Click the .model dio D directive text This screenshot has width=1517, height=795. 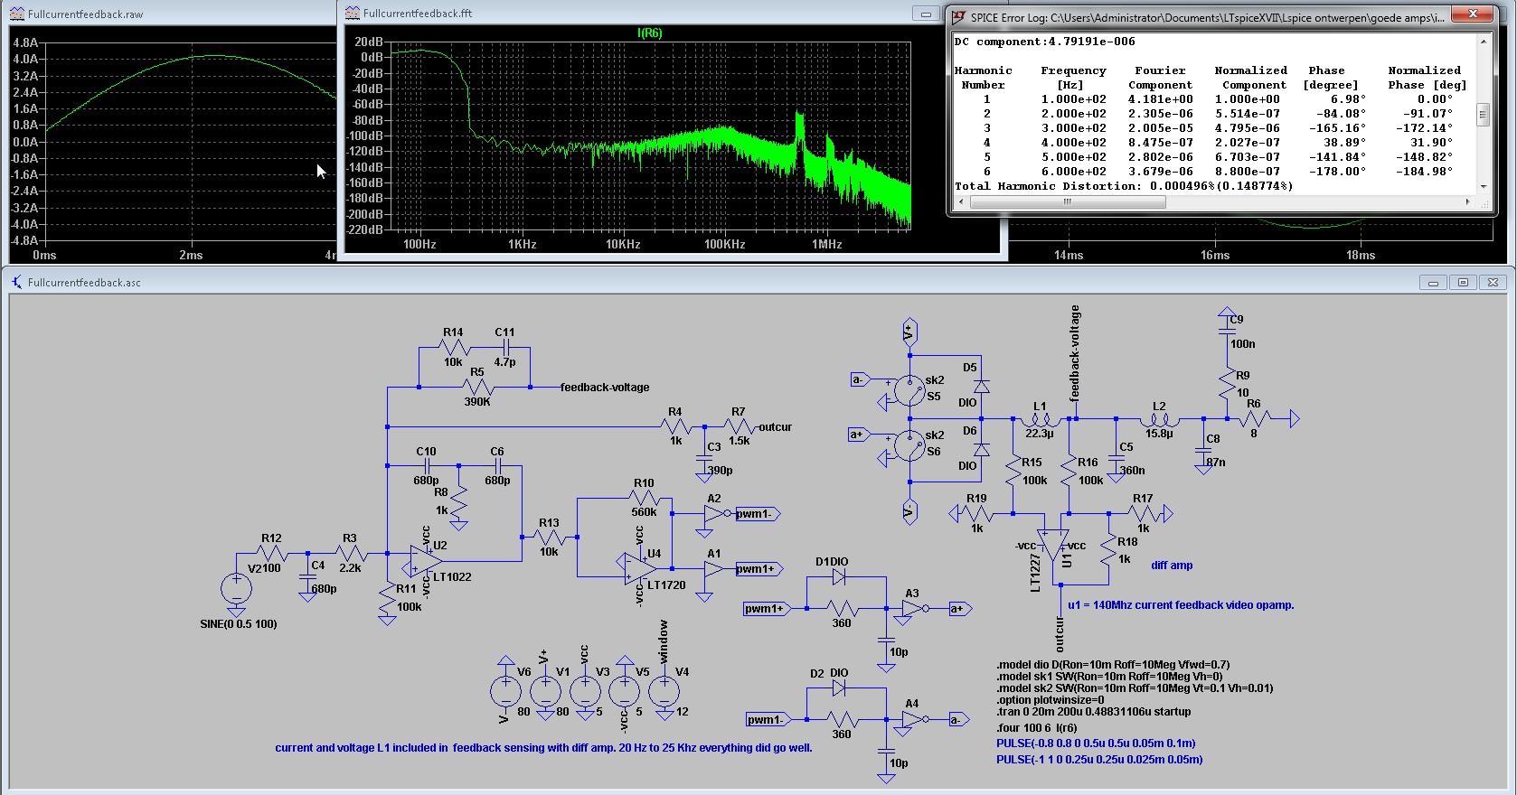(x=1113, y=665)
